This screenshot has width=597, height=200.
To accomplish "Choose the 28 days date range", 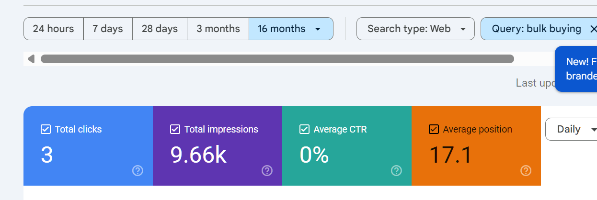I will coord(160,29).
